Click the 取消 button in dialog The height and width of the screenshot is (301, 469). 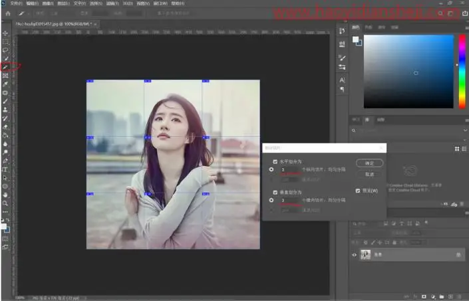[x=370, y=174]
